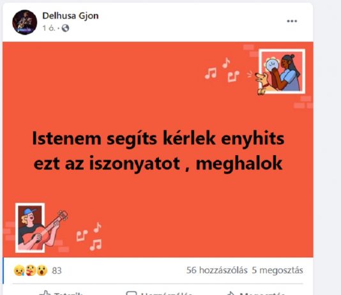Click the crying sad reaction emoji

(19, 271)
